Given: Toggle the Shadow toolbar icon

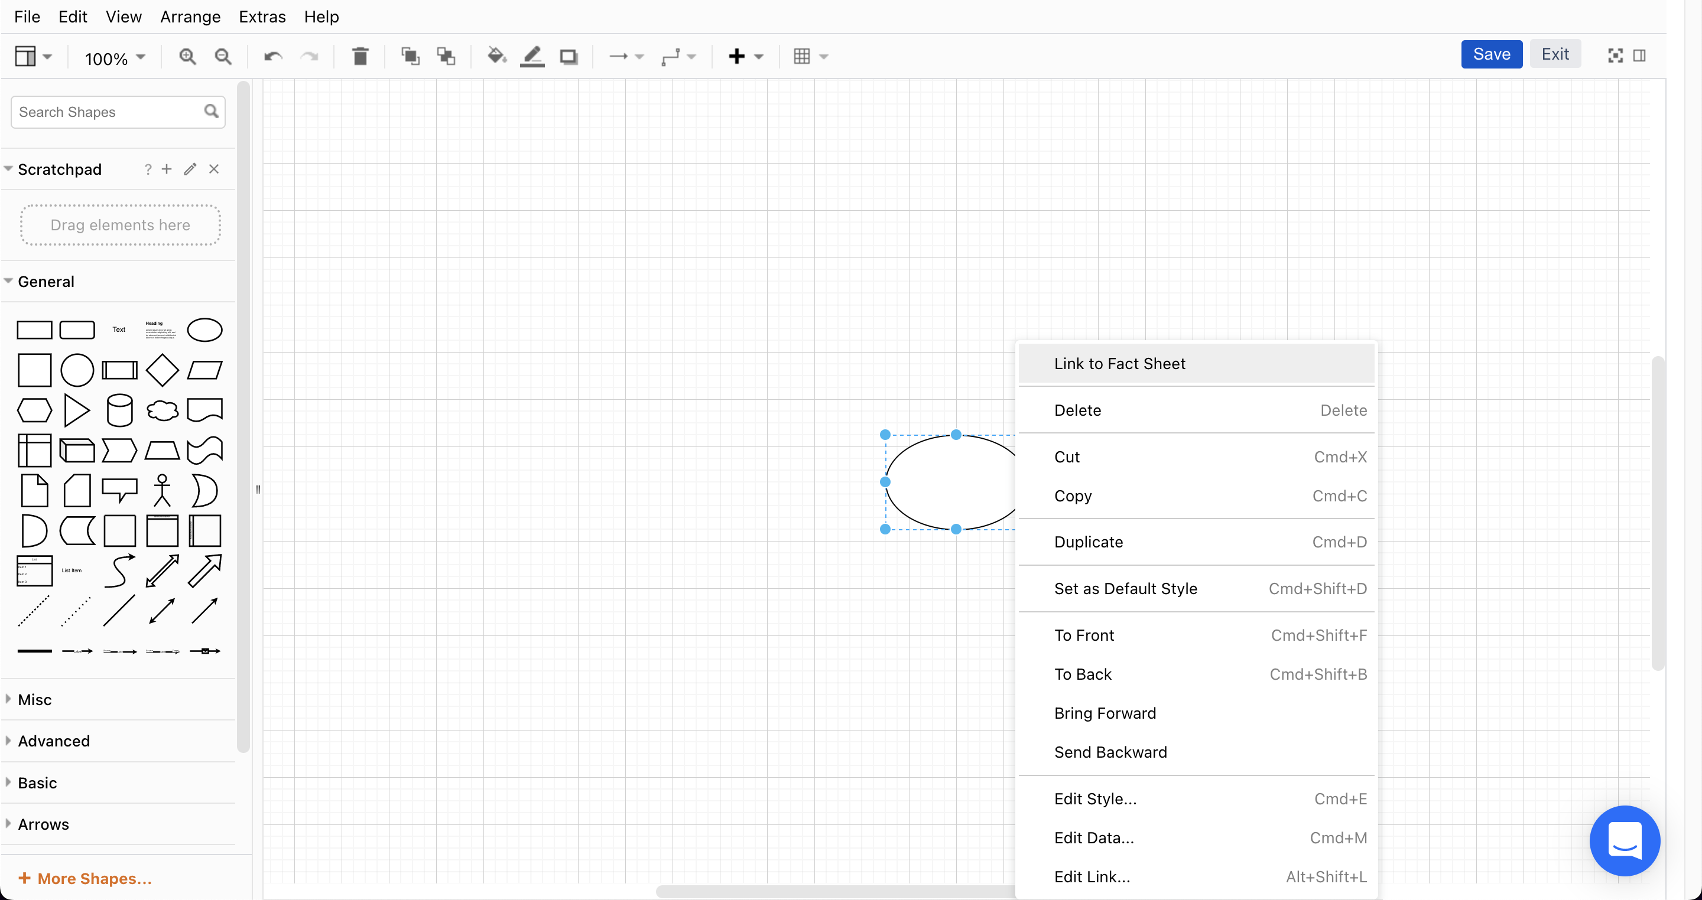Looking at the screenshot, I should pos(568,57).
